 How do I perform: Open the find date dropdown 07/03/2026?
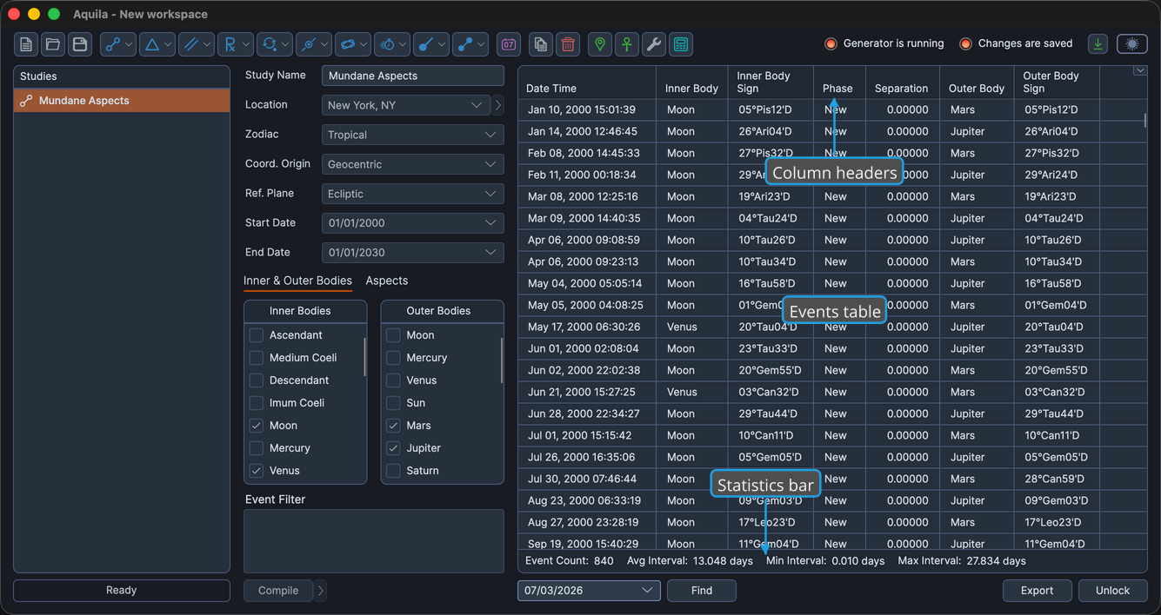pos(589,591)
